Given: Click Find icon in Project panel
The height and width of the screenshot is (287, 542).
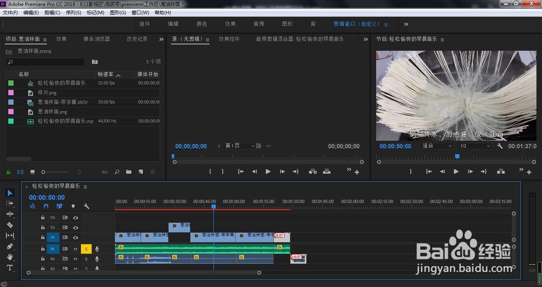Looking at the screenshot, I should 117,172.
